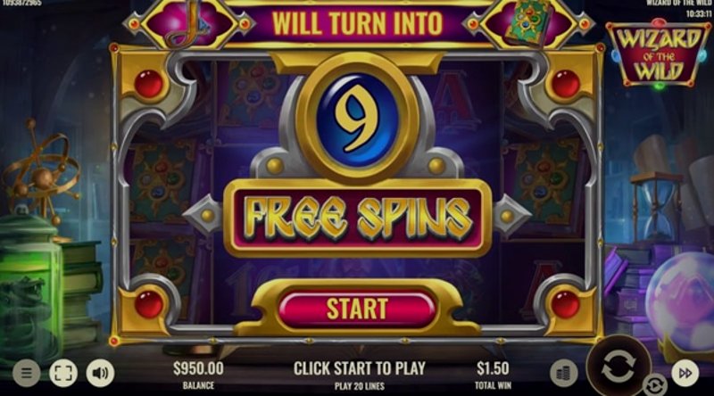Open the autoplay settings icon

654,385
